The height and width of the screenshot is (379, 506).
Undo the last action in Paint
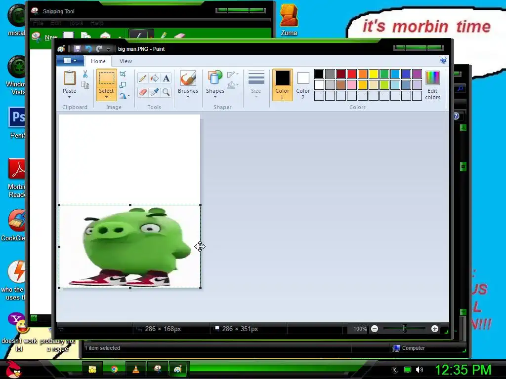88,49
